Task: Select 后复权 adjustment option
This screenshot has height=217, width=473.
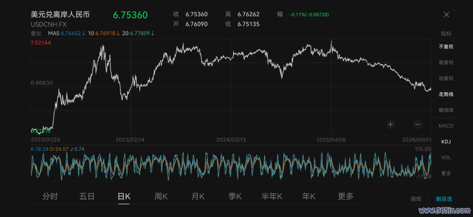Action: coord(446,79)
